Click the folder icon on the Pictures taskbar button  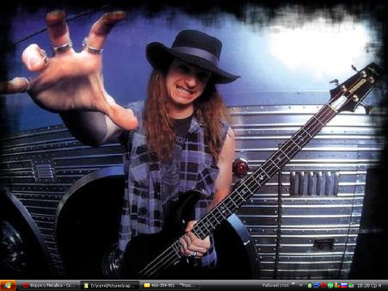pyautogui.click(x=86, y=285)
